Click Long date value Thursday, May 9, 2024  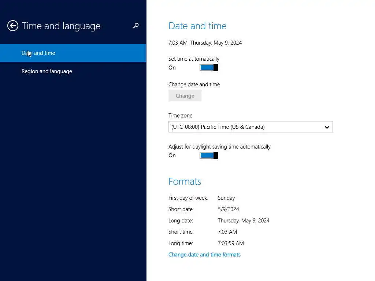pyautogui.click(x=244, y=221)
